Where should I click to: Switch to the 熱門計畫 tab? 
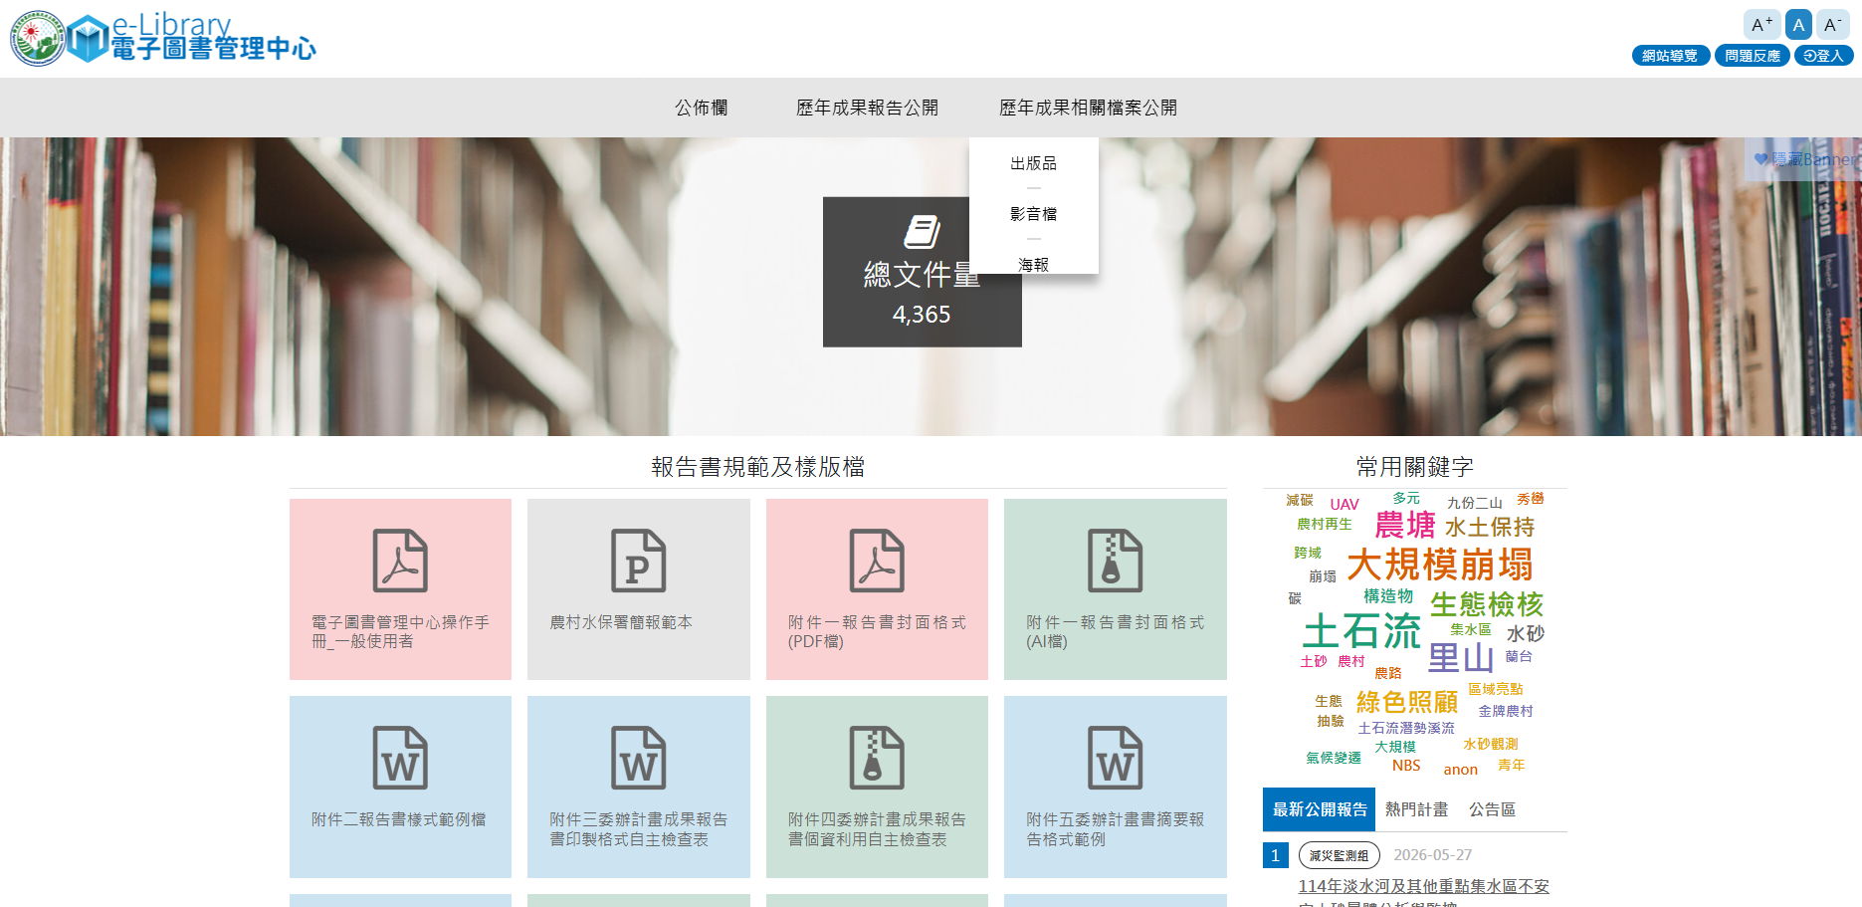(x=1416, y=809)
